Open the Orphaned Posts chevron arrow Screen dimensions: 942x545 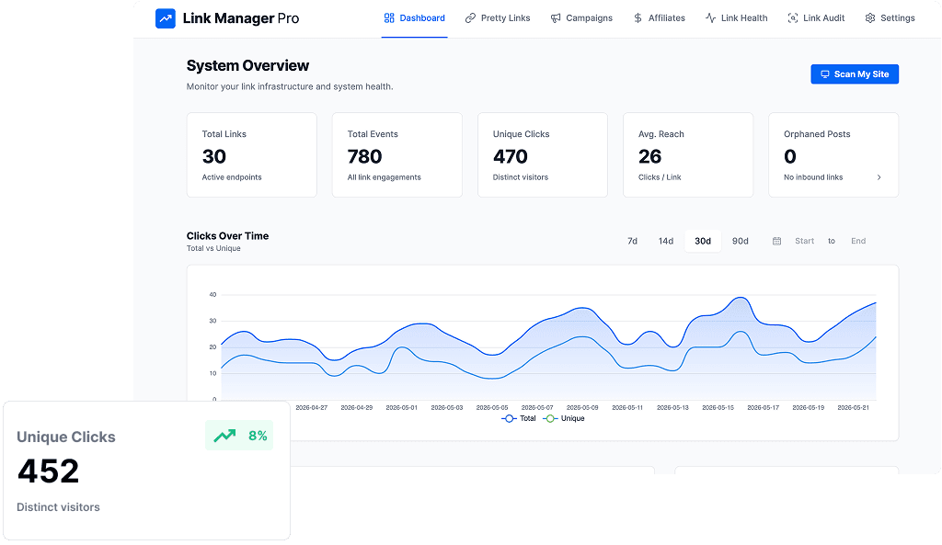(879, 177)
